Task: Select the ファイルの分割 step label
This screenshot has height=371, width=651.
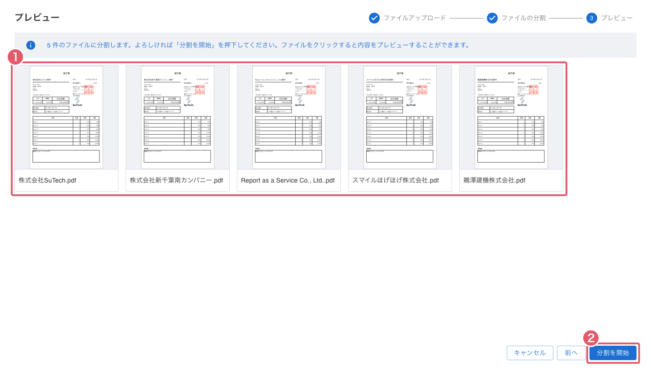Action: pos(524,18)
